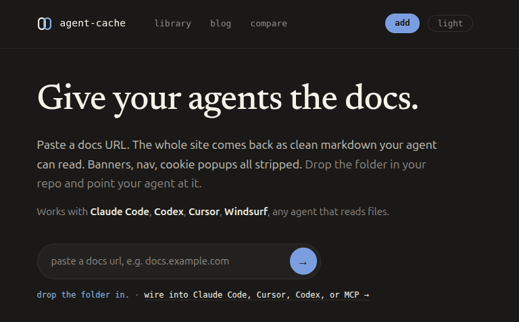The height and width of the screenshot is (322, 519).
Task: Open the agent-cache home link text
Action: [x=93, y=23]
